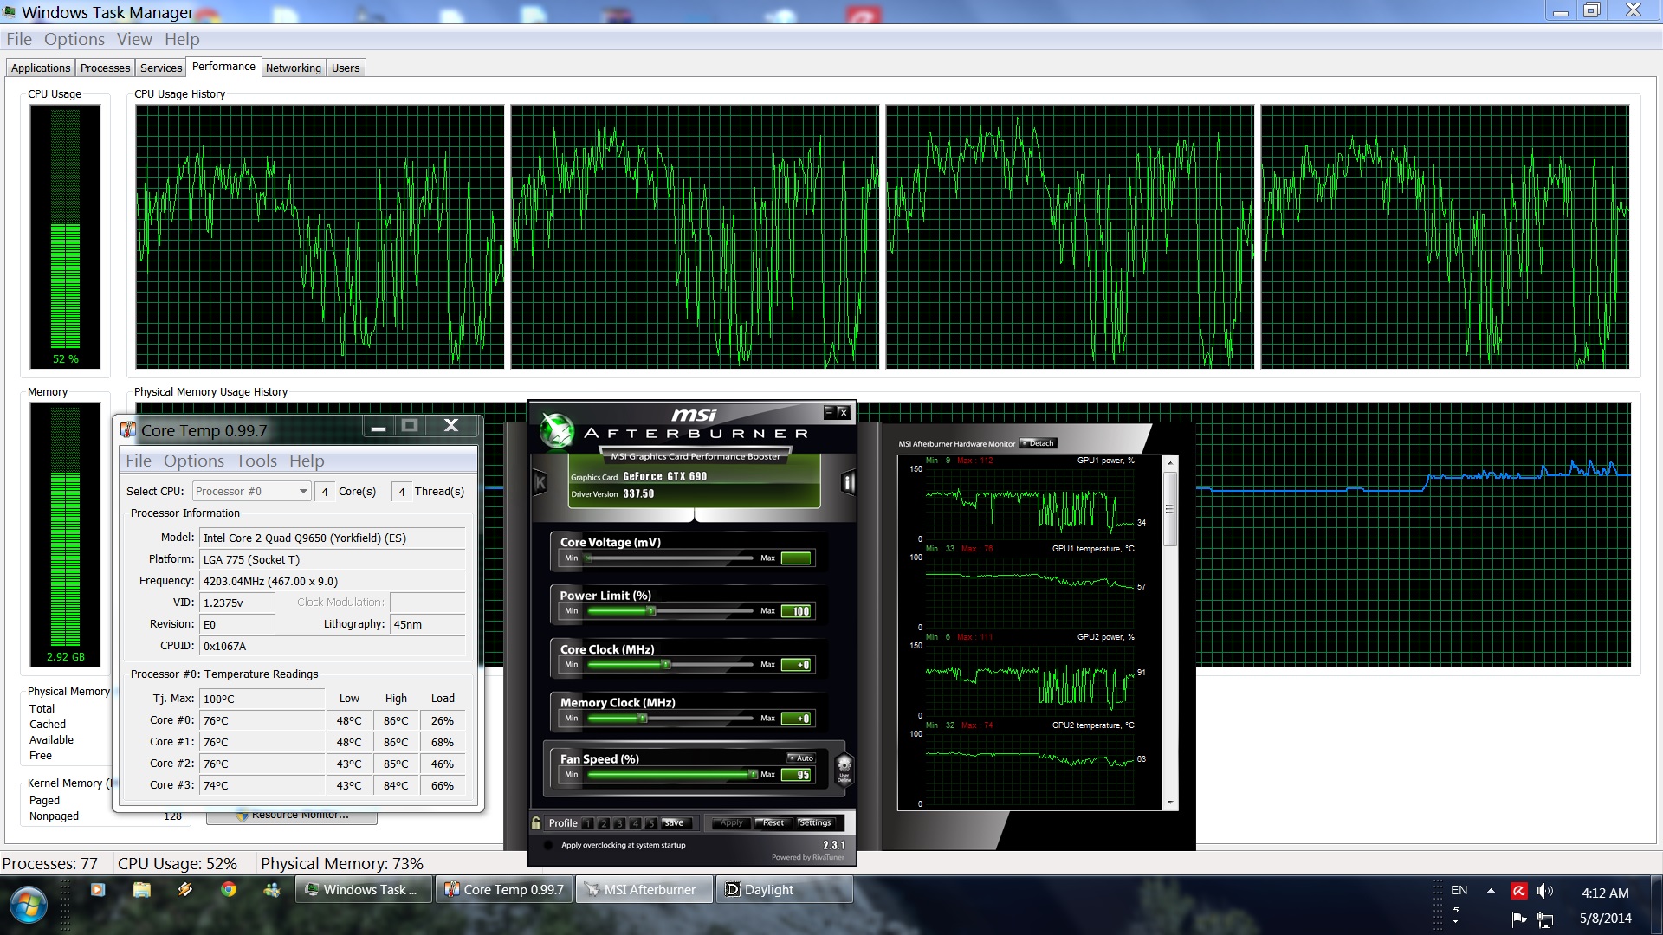The image size is (1663, 935).
Task: Click the Detach hardware monitor toggle
Action: tap(1037, 443)
